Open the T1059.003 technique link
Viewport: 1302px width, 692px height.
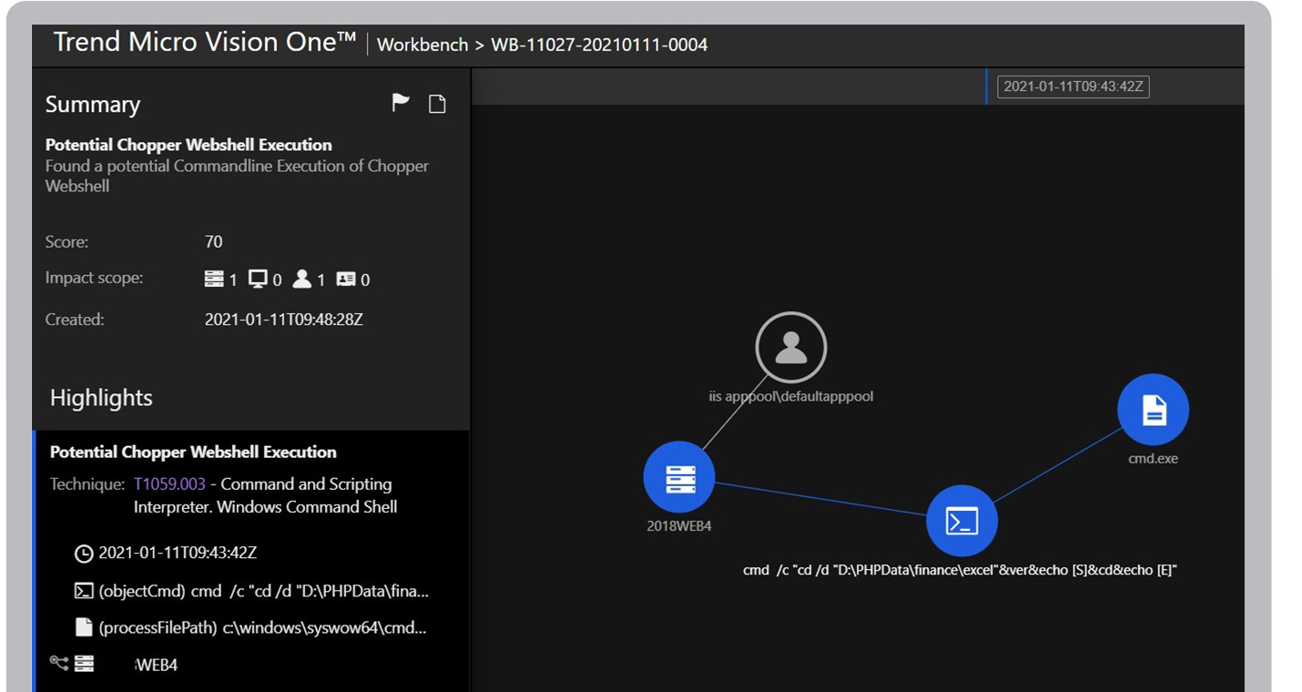coord(169,484)
